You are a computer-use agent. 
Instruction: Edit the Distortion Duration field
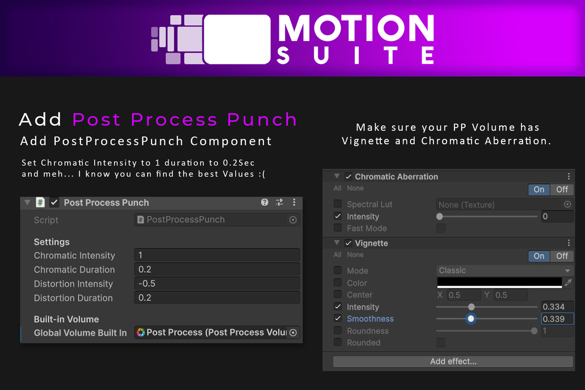pos(217,297)
